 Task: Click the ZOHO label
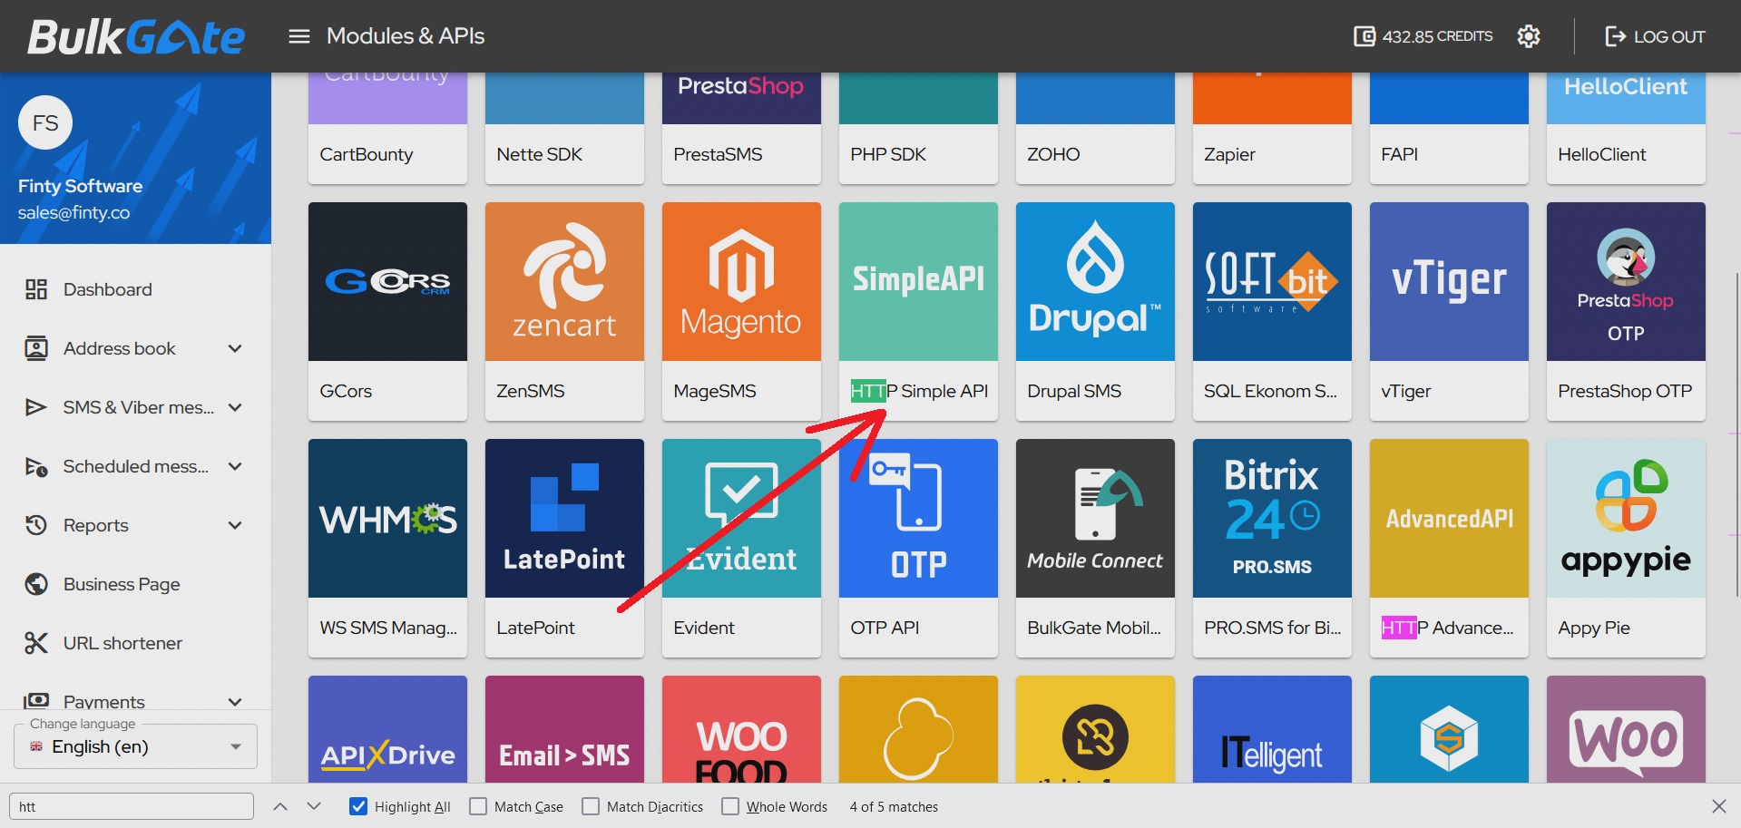[x=1053, y=154]
